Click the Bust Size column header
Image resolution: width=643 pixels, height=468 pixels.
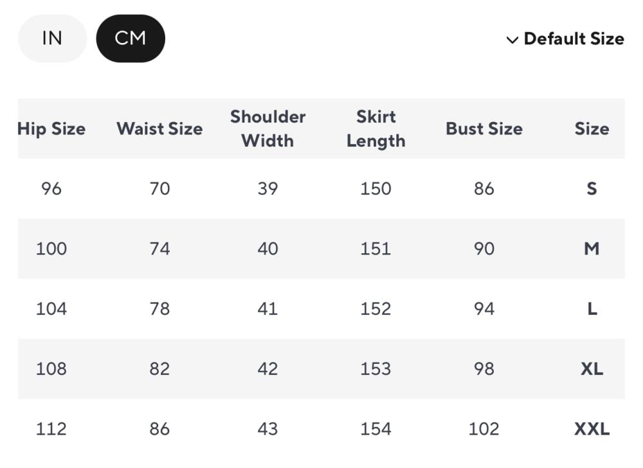(x=484, y=129)
